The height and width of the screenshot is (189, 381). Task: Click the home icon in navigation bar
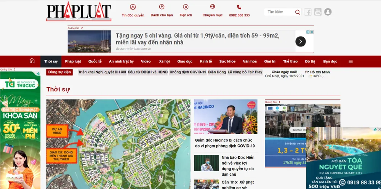coord(32,61)
